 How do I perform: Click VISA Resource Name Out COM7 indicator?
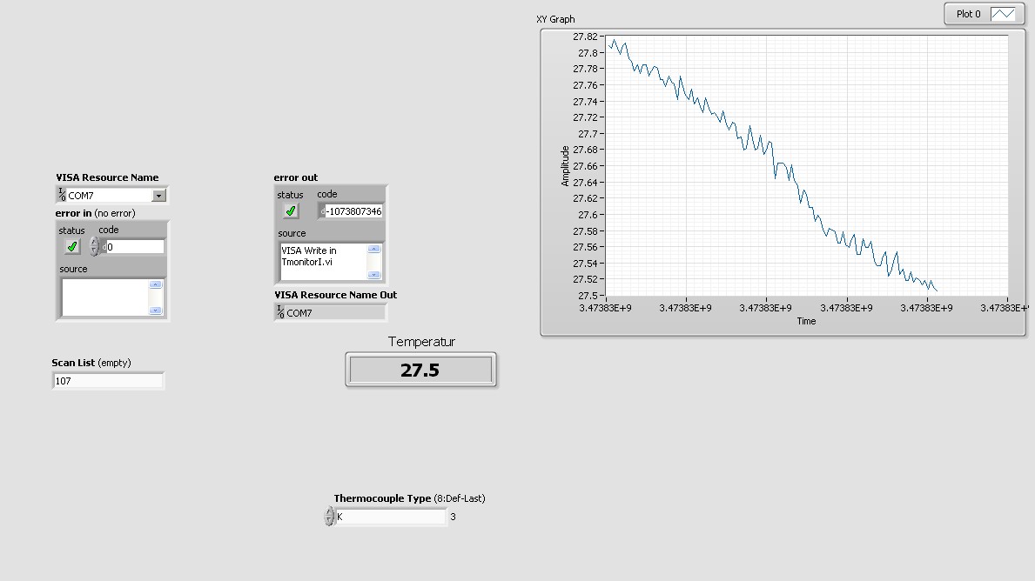tap(330, 312)
